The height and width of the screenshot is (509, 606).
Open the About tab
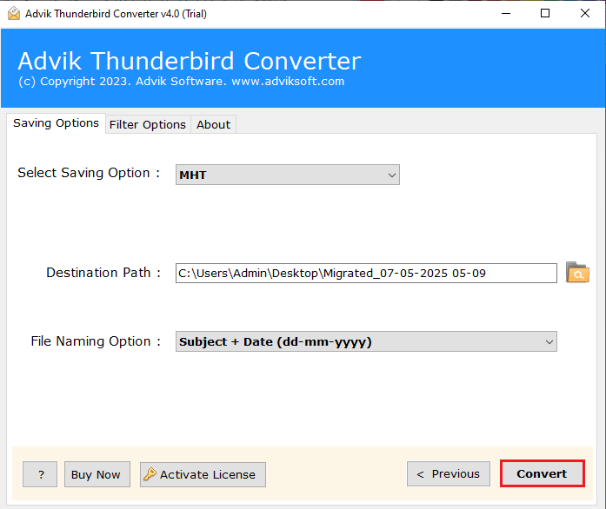213,124
